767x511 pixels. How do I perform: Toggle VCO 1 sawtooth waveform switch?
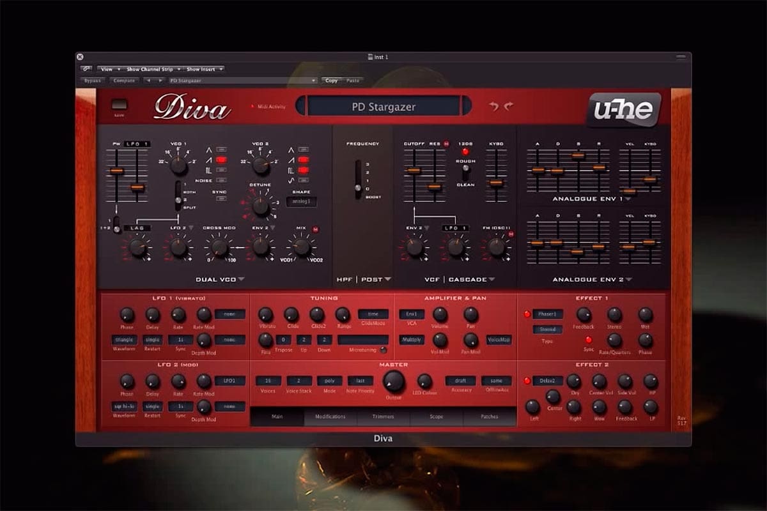[222, 160]
